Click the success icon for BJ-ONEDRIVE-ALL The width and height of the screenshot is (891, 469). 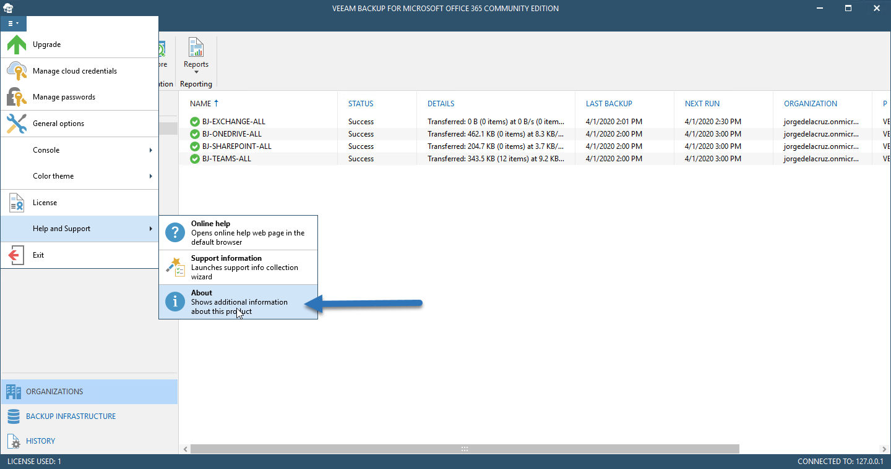(195, 134)
